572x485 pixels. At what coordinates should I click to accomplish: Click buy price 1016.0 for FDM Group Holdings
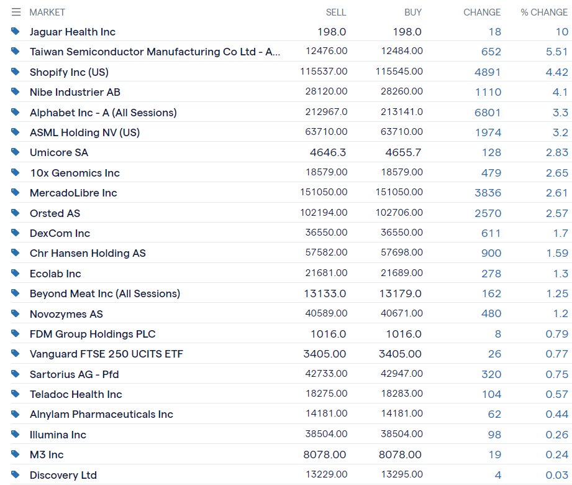click(404, 334)
